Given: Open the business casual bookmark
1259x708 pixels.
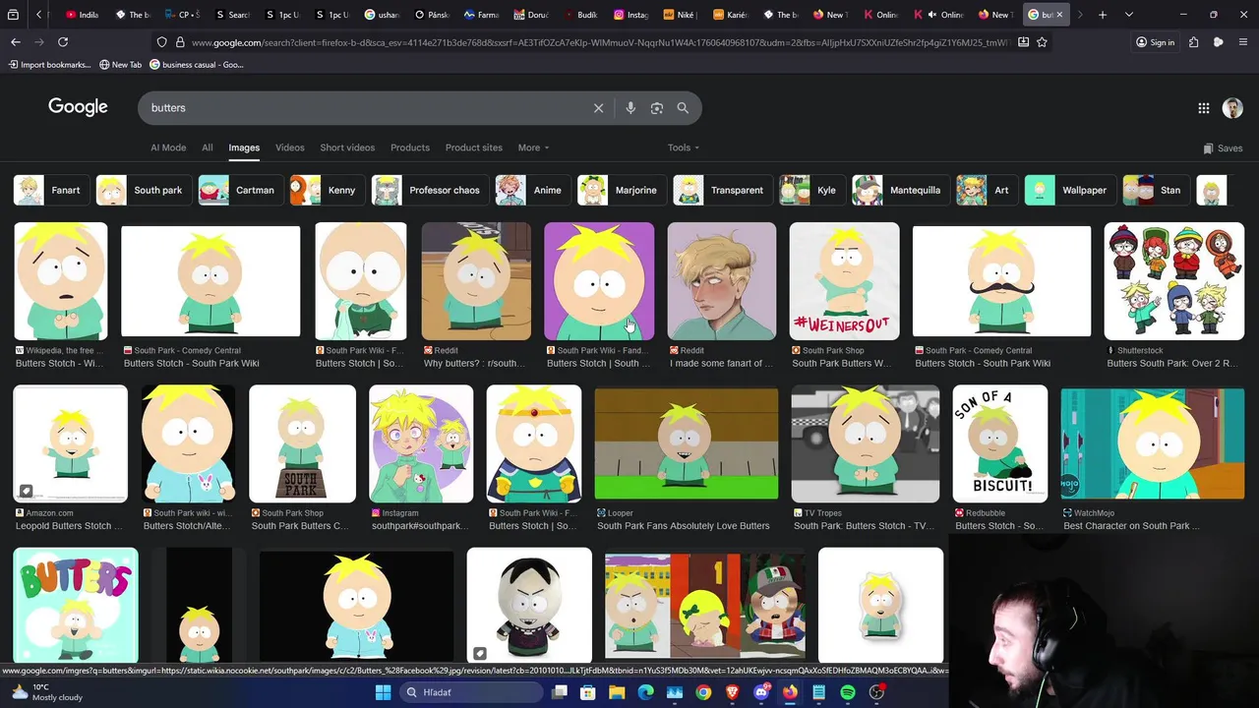Looking at the screenshot, I should pyautogui.click(x=196, y=65).
